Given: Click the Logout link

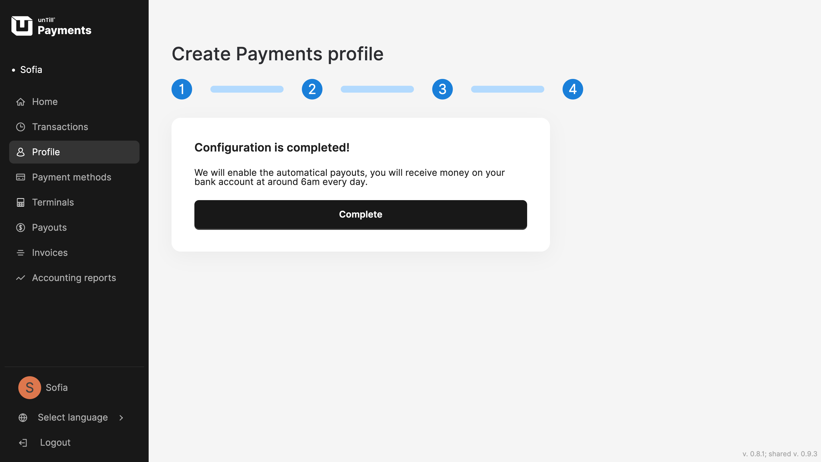Looking at the screenshot, I should [x=55, y=443].
